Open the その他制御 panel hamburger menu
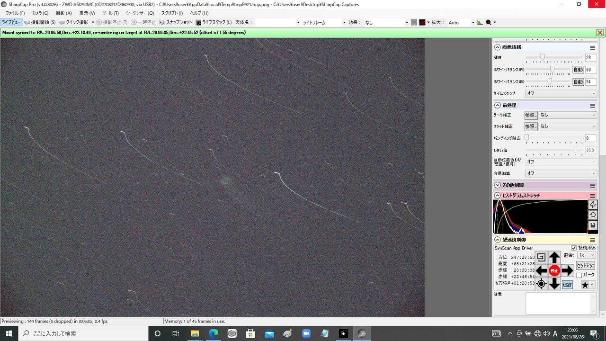Screen dimensions: 606x341 coord(592,185)
